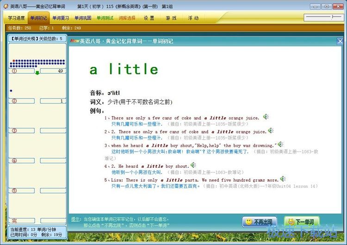Select level ④ box in the level chart
This screenshot has height=245, width=347.
22,160
